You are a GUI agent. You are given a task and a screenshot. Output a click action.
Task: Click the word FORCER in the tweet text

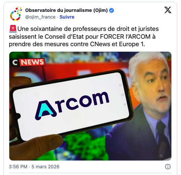click(112, 36)
